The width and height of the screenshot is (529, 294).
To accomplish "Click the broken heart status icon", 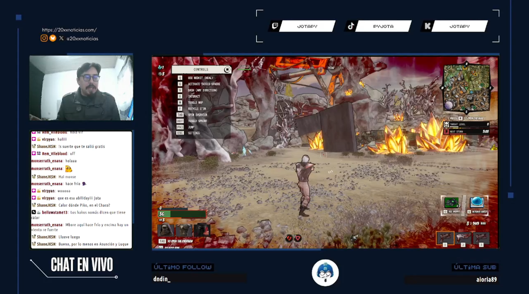I will pyautogui.click(x=289, y=238).
